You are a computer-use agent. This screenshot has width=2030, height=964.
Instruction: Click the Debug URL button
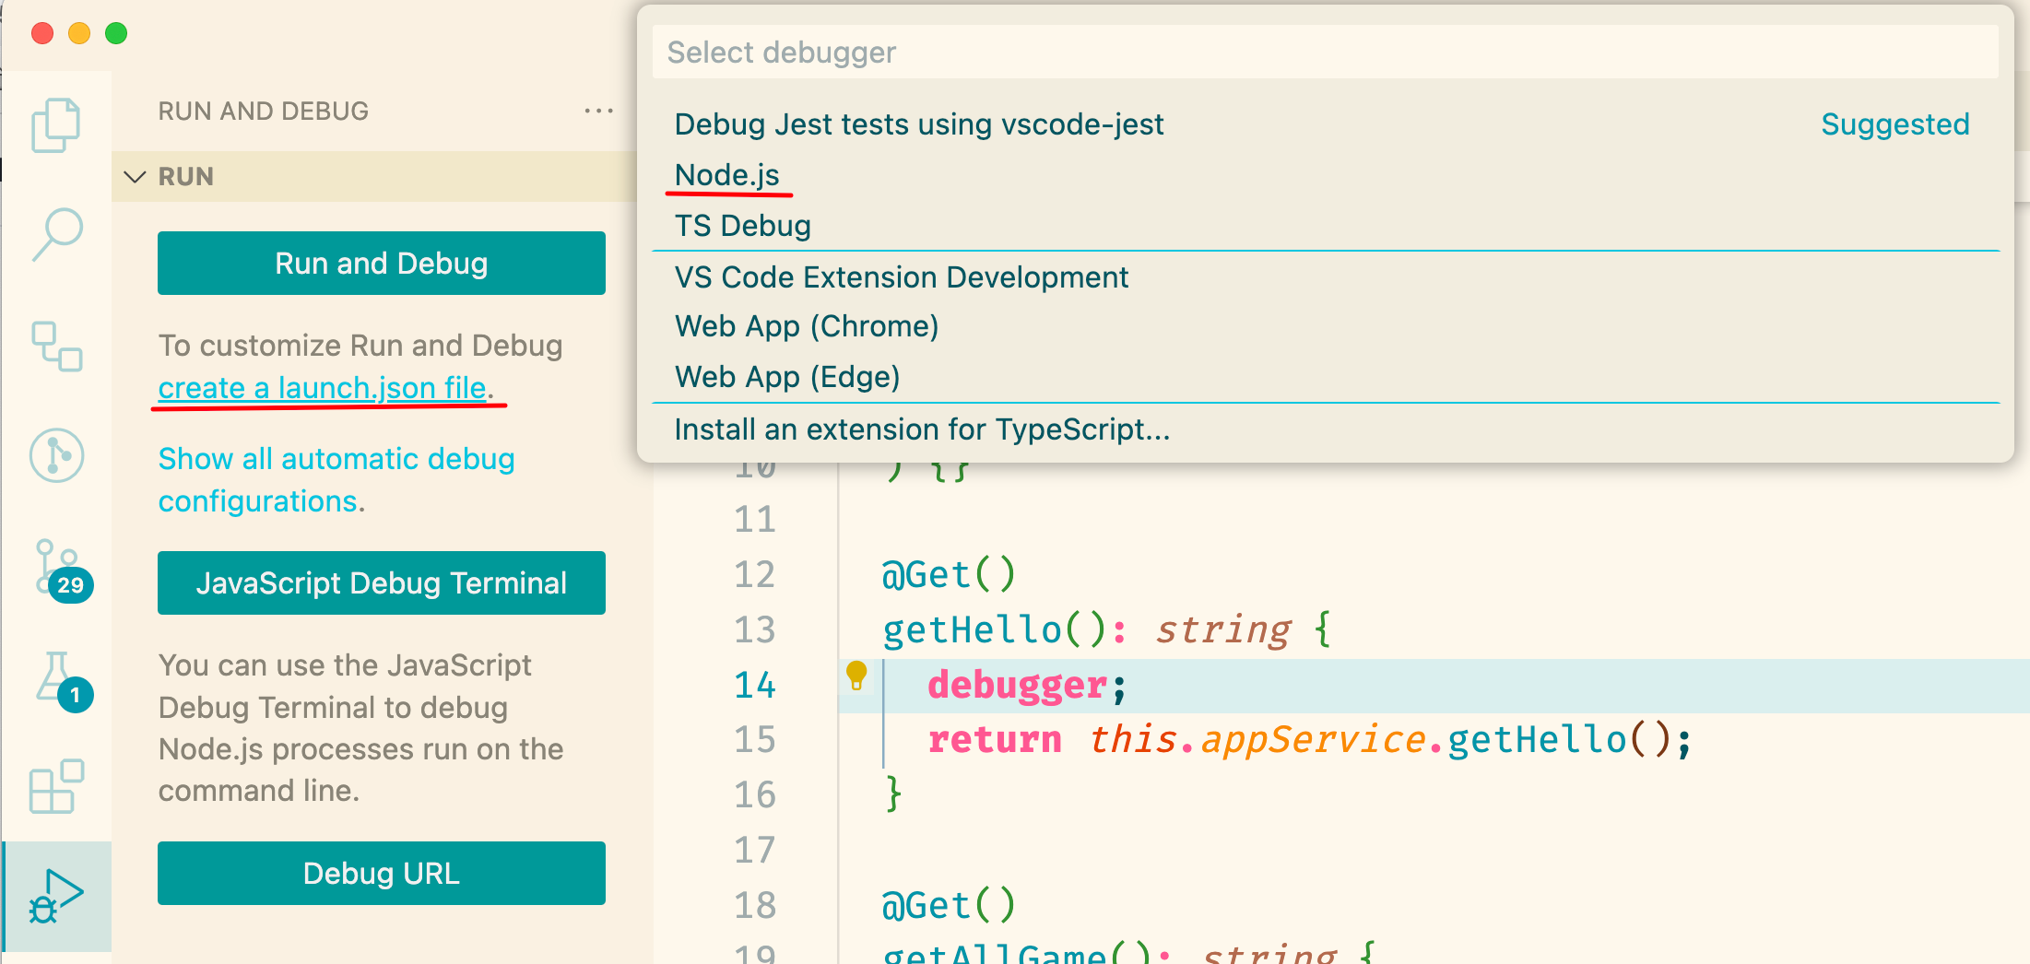382,873
